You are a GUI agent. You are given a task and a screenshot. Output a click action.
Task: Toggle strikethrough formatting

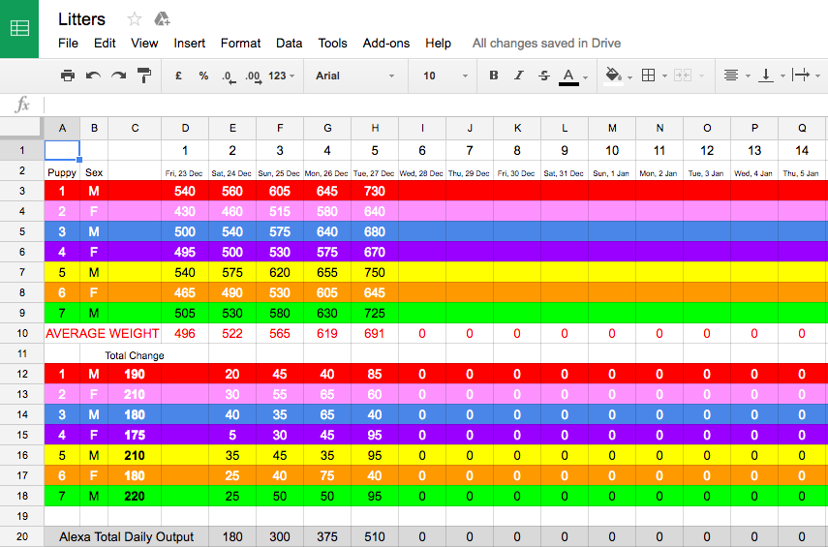click(x=543, y=76)
